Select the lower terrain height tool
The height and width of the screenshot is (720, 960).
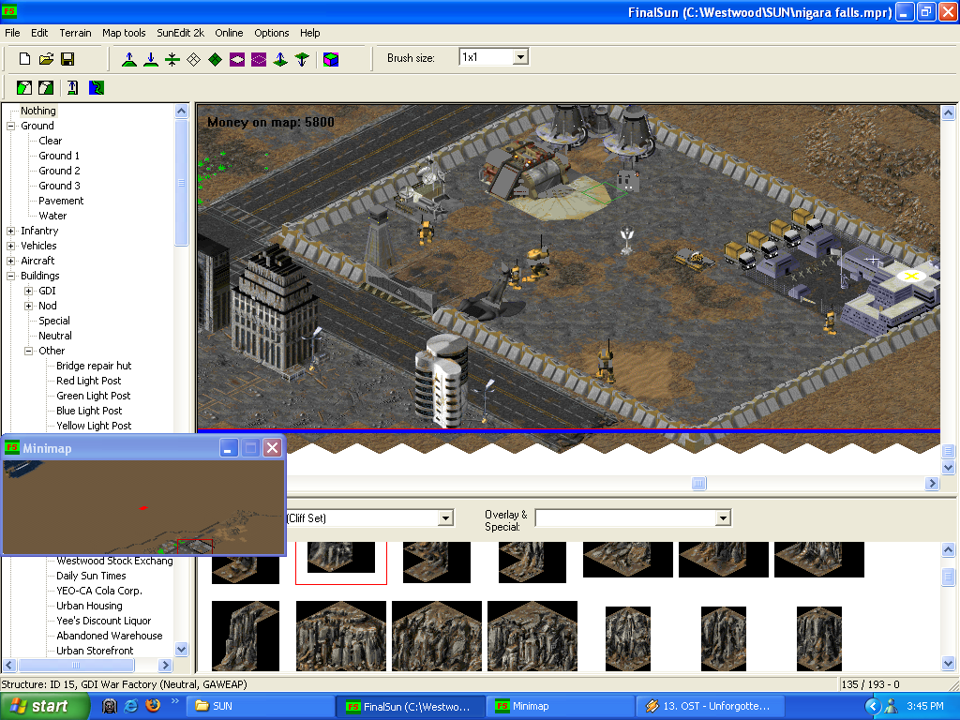(151, 59)
